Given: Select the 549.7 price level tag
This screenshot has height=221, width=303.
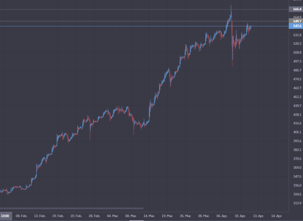Looking at the screenshot, I should click(296, 21).
